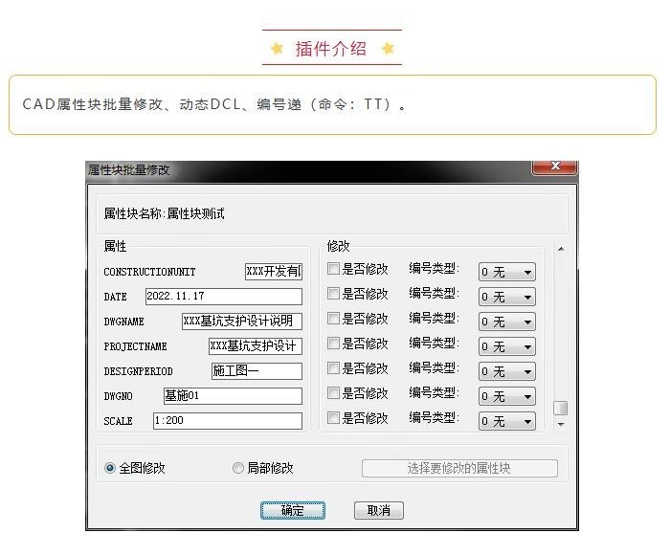Open 编号类型 dropdown for DATE row
Image resolution: width=670 pixels, height=555 pixels.
pos(506,297)
